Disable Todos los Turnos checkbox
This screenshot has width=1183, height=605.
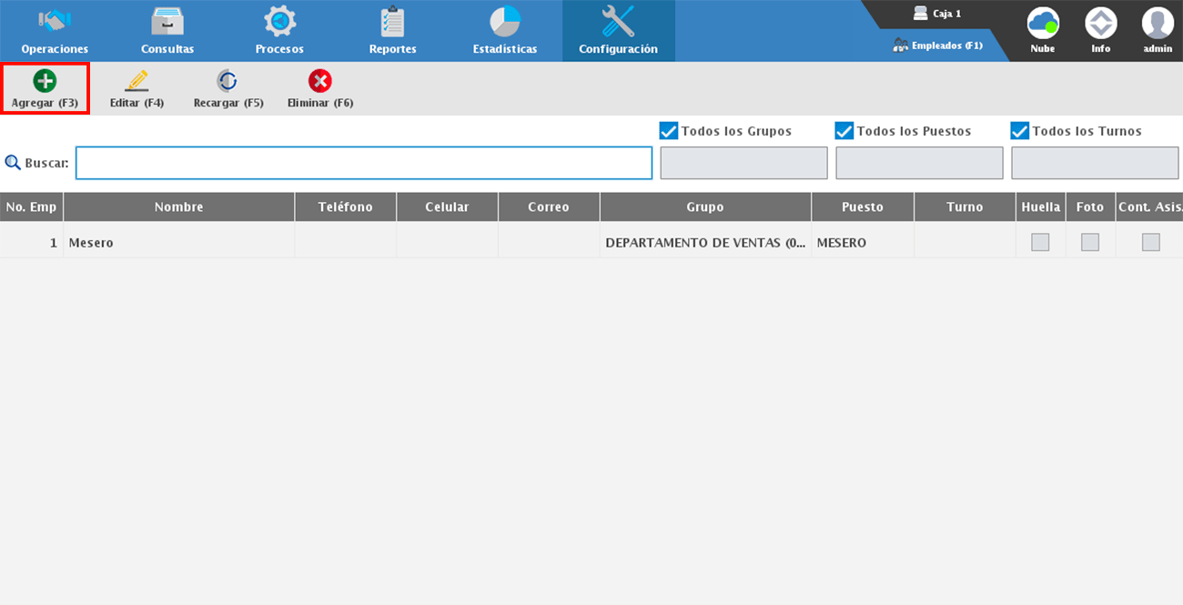tap(1020, 131)
